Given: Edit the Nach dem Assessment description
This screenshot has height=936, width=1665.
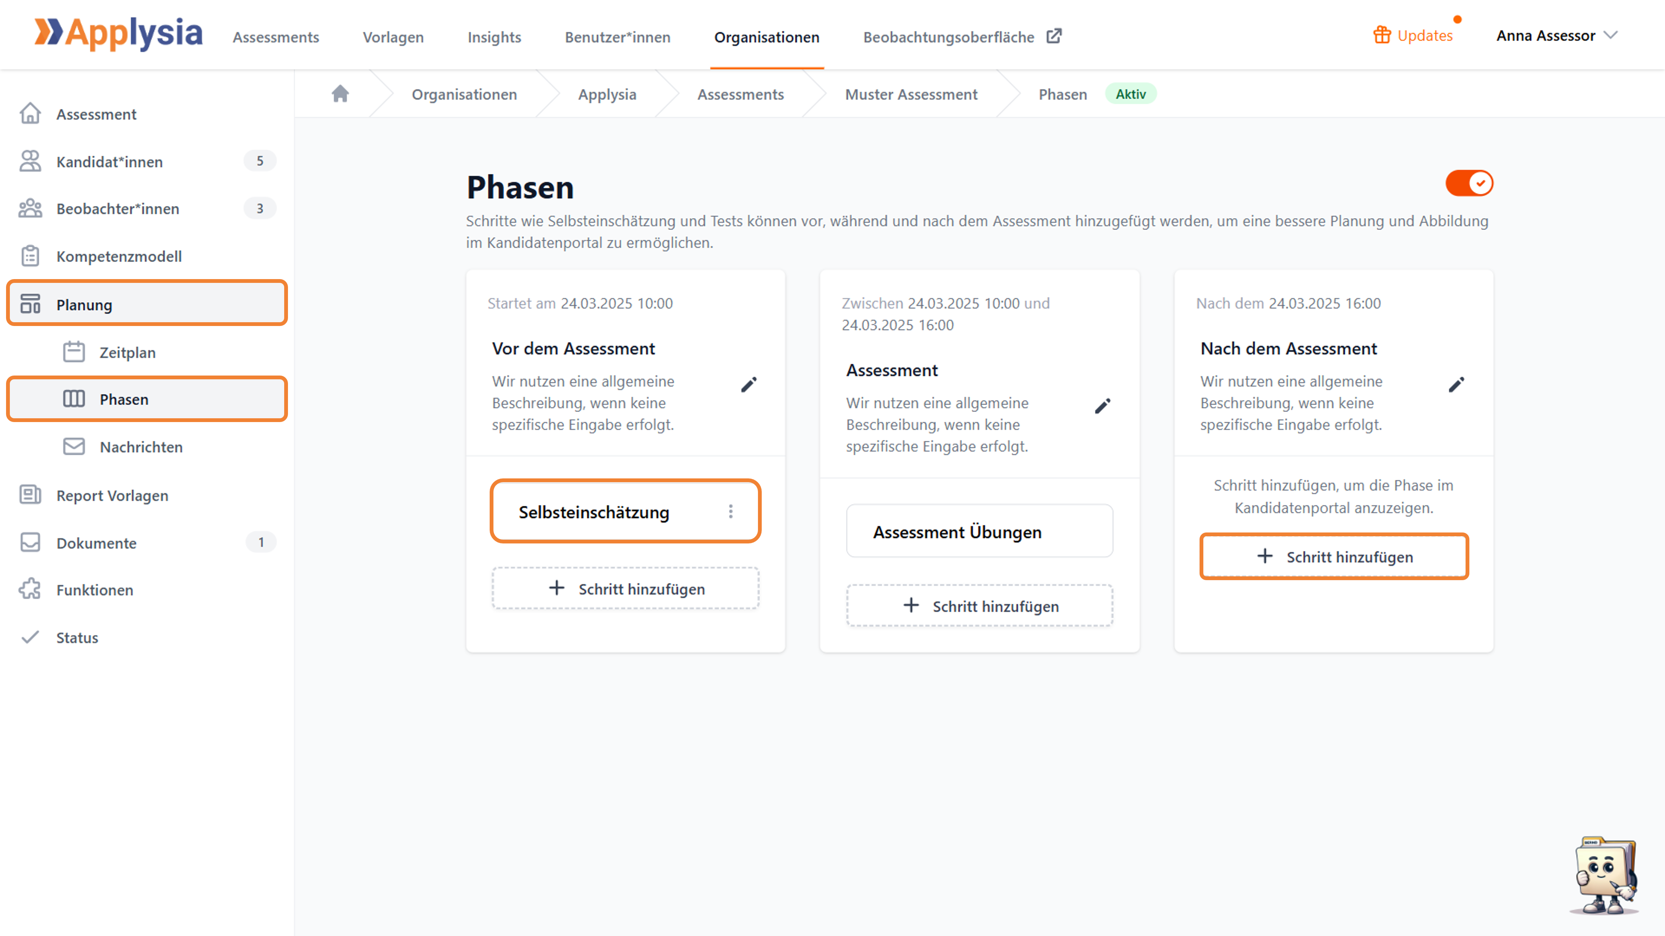Looking at the screenshot, I should click(1456, 385).
